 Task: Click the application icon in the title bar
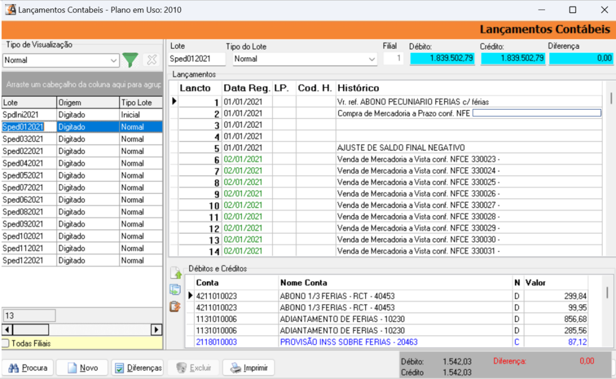click(x=10, y=10)
